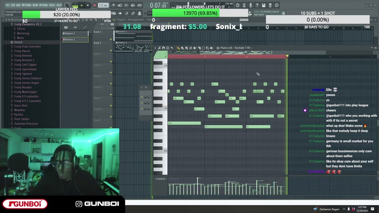
Task: Open piano roll wrench tools icon
Action: 159,48
